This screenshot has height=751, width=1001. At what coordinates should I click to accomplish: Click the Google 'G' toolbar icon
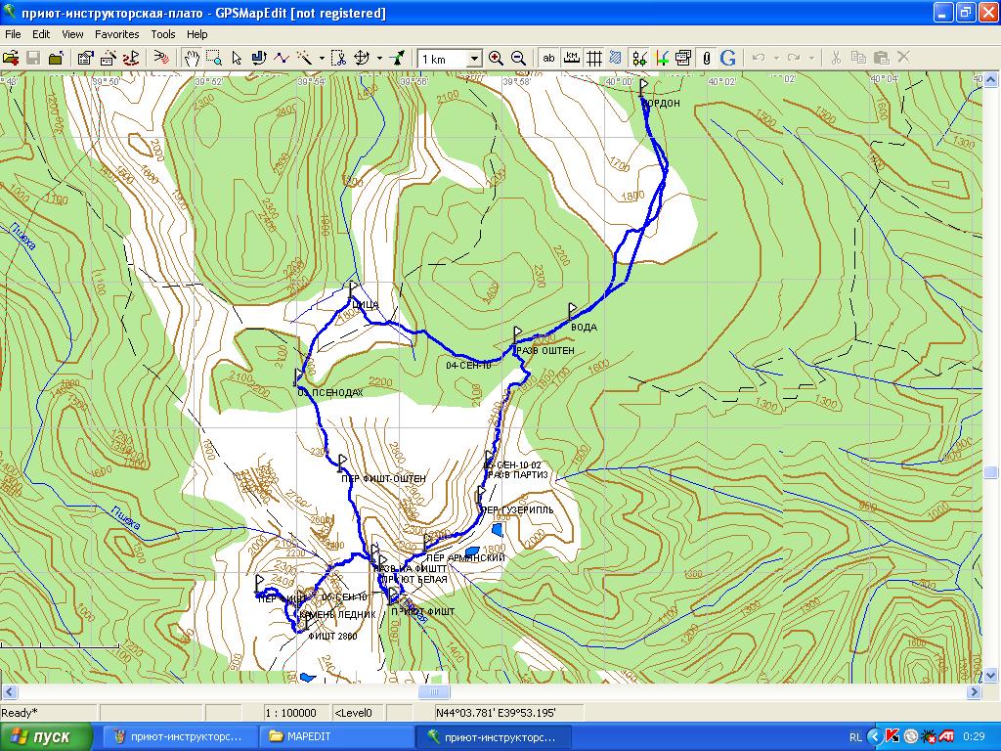728,59
